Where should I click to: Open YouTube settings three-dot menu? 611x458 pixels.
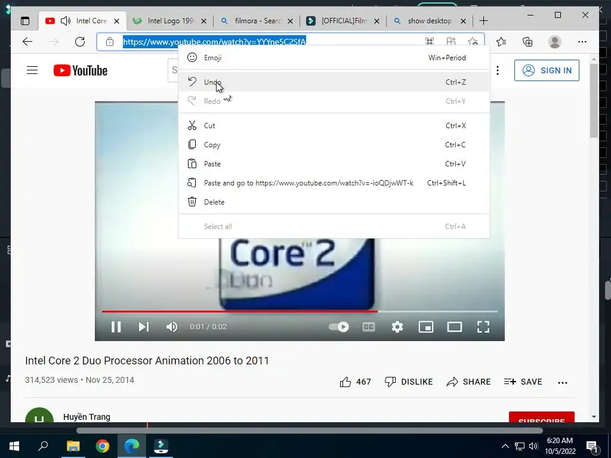[498, 70]
